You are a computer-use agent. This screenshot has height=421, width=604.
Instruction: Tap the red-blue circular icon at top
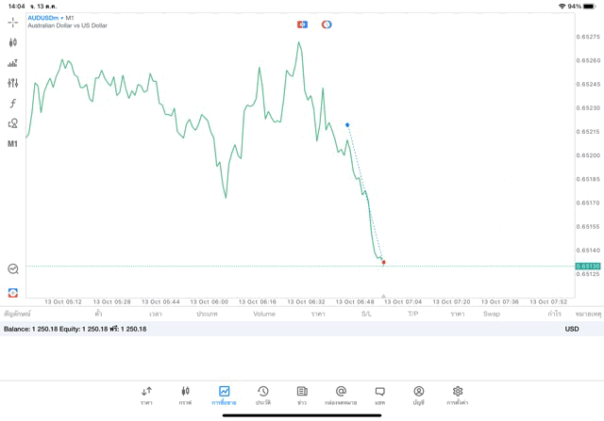pos(327,24)
